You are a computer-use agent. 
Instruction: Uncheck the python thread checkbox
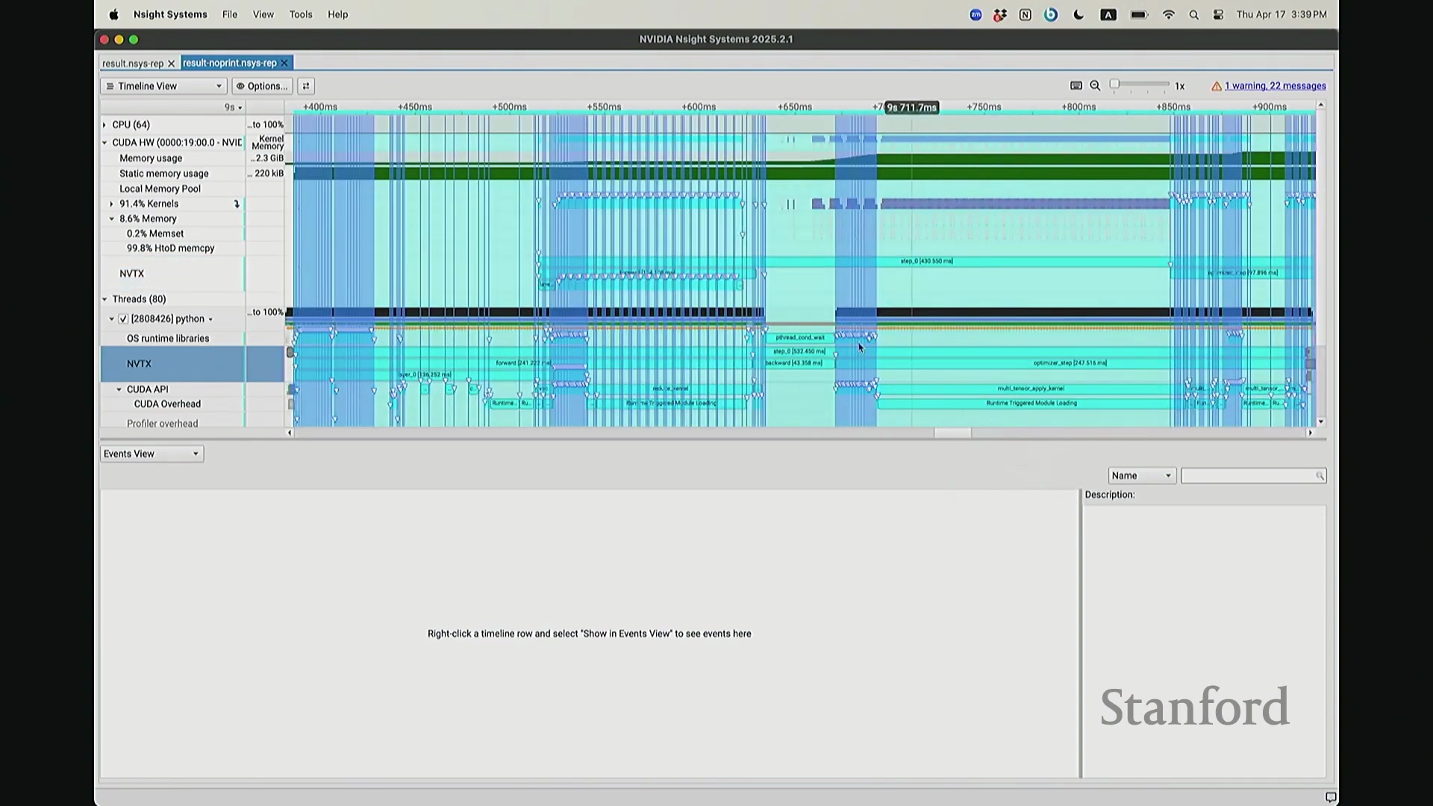pos(124,319)
